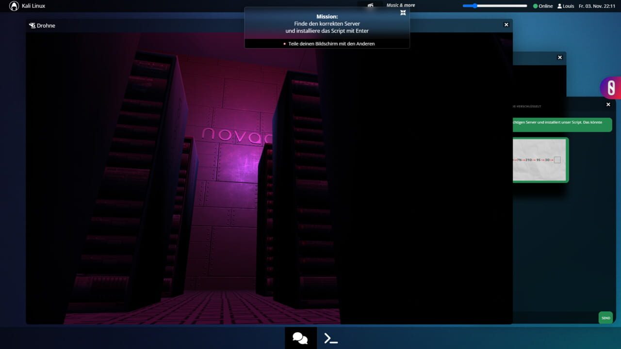Viewport: 621px width, 349px height.
Task: Launch the terminal from the bottom dock
Action: coord(331,338)
